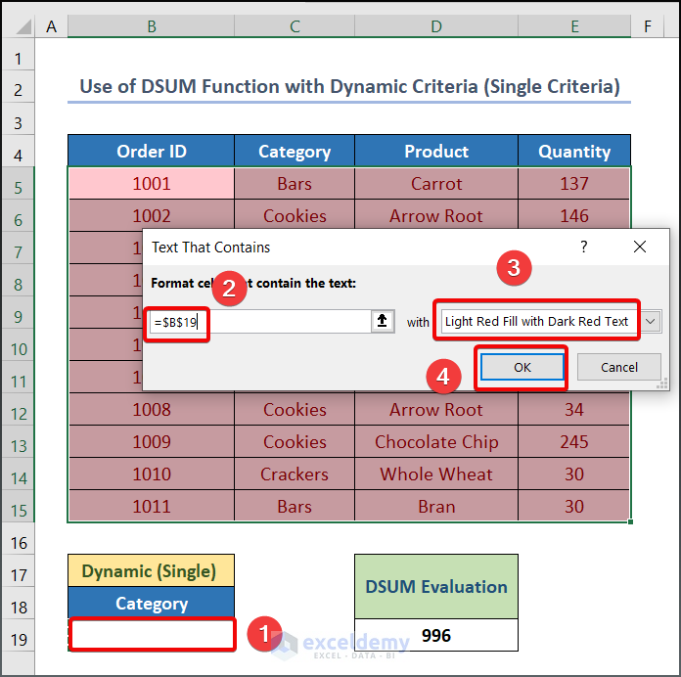681x677 pixels.
Task: Click the quantity cell 245
Action: [573, 441]
